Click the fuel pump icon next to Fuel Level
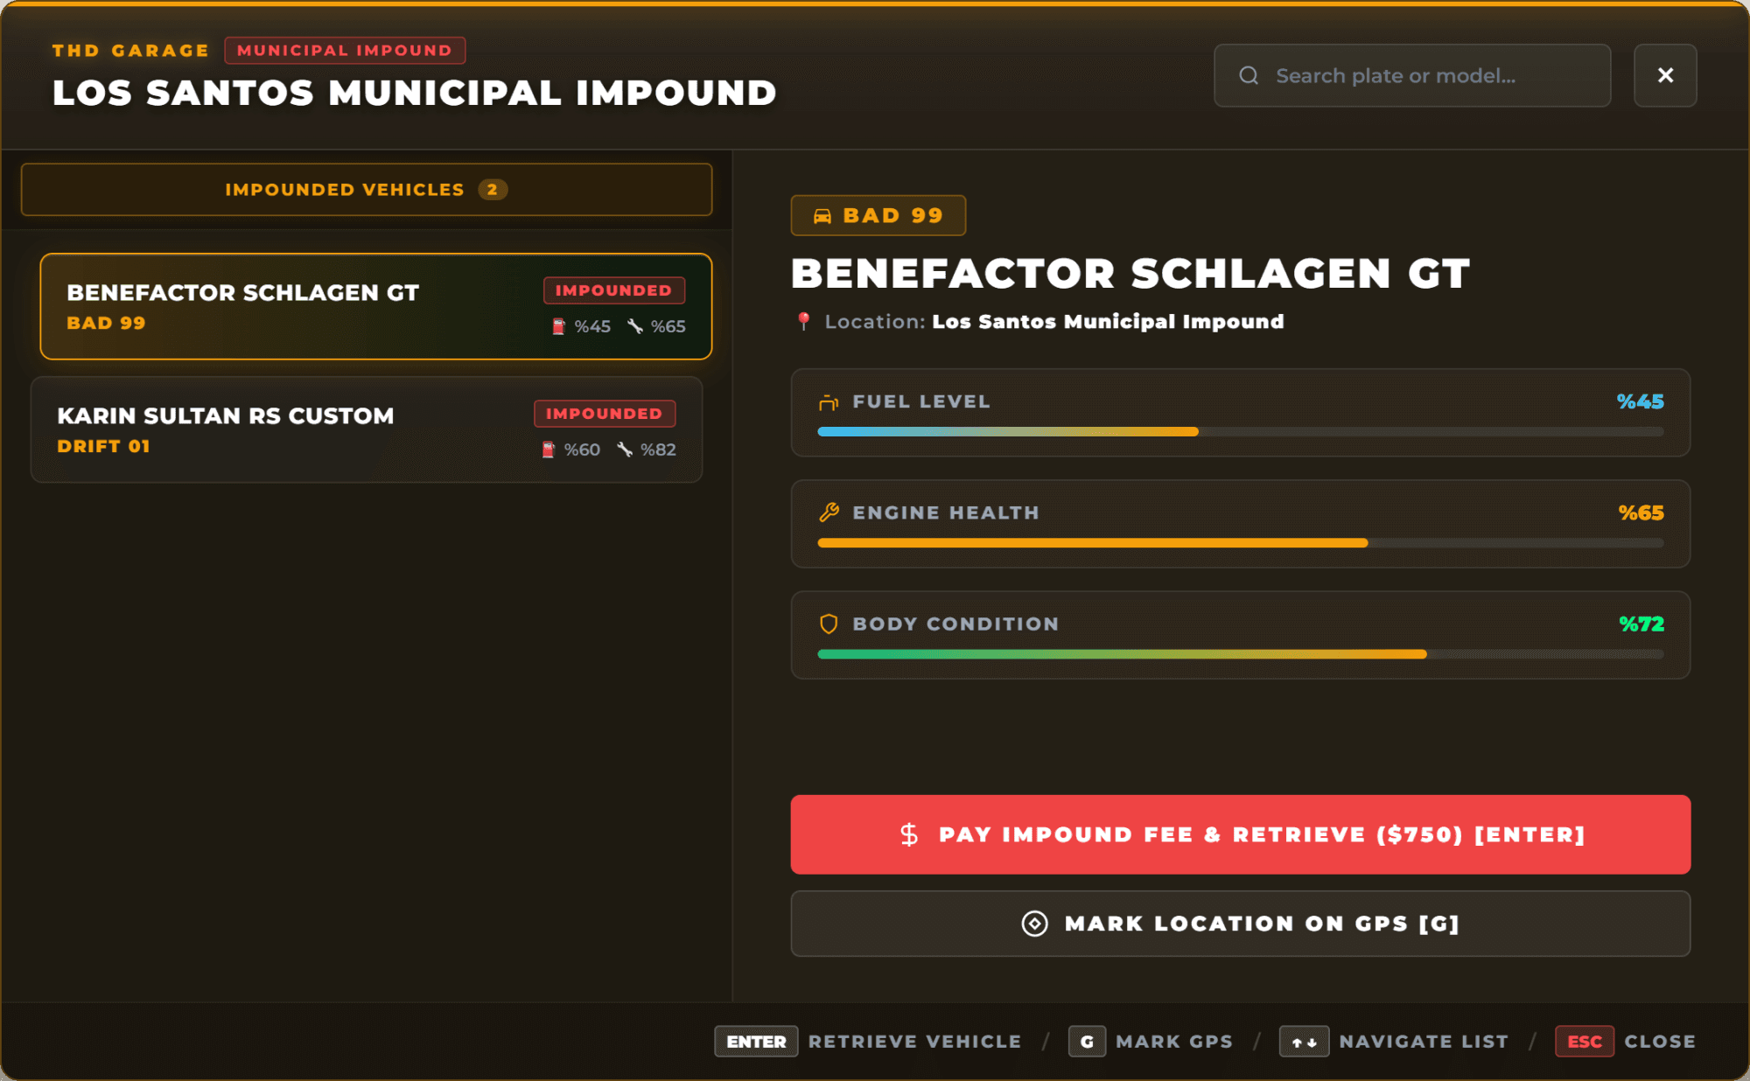 829,402
